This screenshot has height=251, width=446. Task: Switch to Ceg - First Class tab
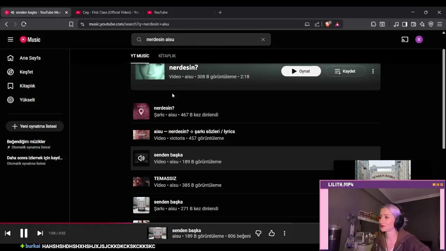point(107,12)
